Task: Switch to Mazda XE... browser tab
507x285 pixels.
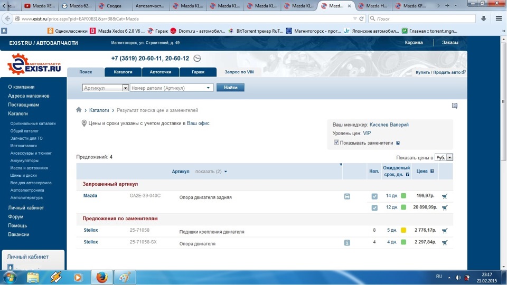Action: [x=40, y=5]
